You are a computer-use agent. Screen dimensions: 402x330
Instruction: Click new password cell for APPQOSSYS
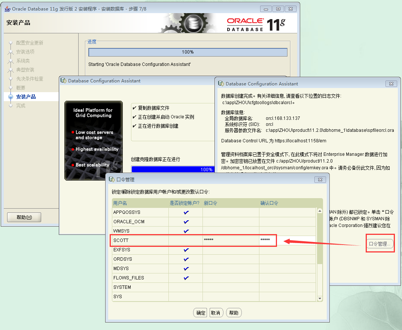coord(231,212)
